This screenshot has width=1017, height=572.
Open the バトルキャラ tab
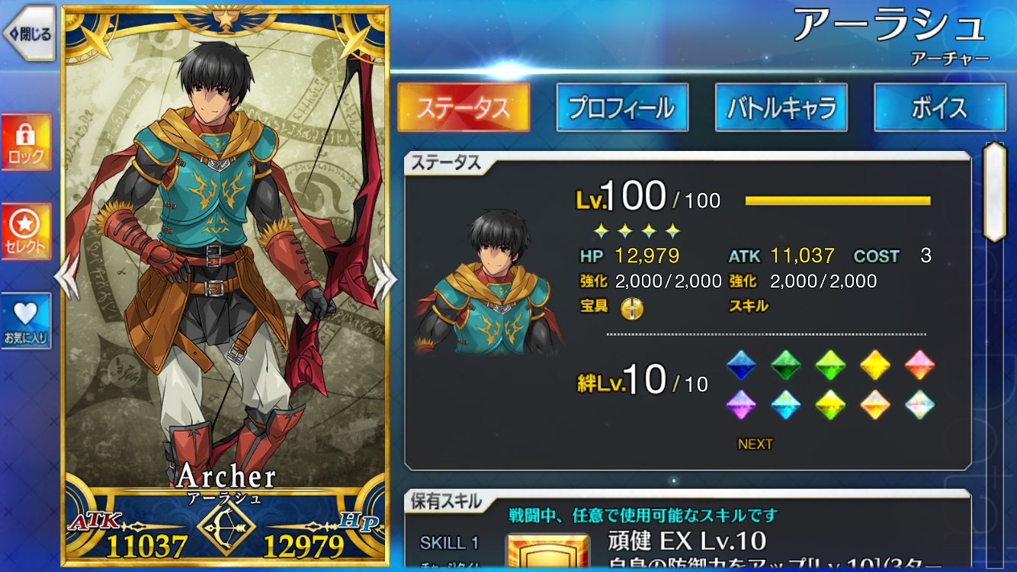[781, 108]
